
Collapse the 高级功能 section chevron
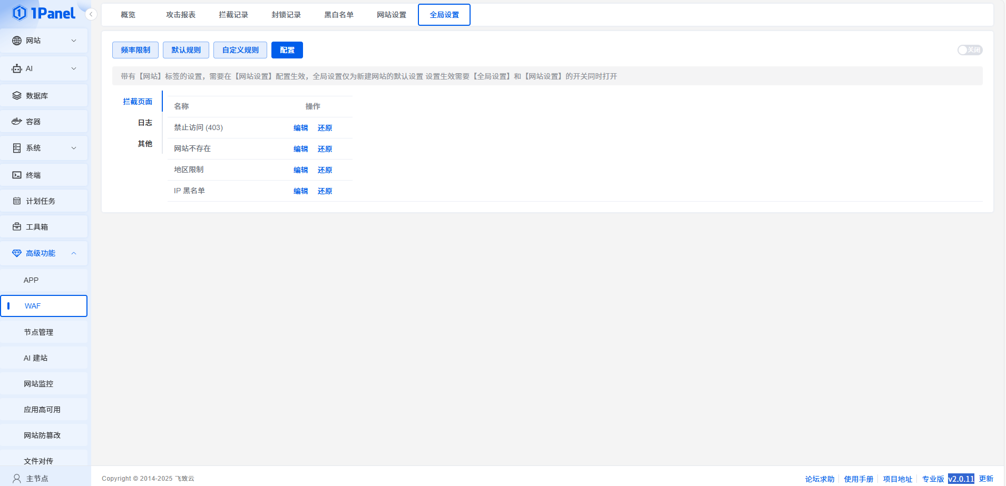pos(74,253)
